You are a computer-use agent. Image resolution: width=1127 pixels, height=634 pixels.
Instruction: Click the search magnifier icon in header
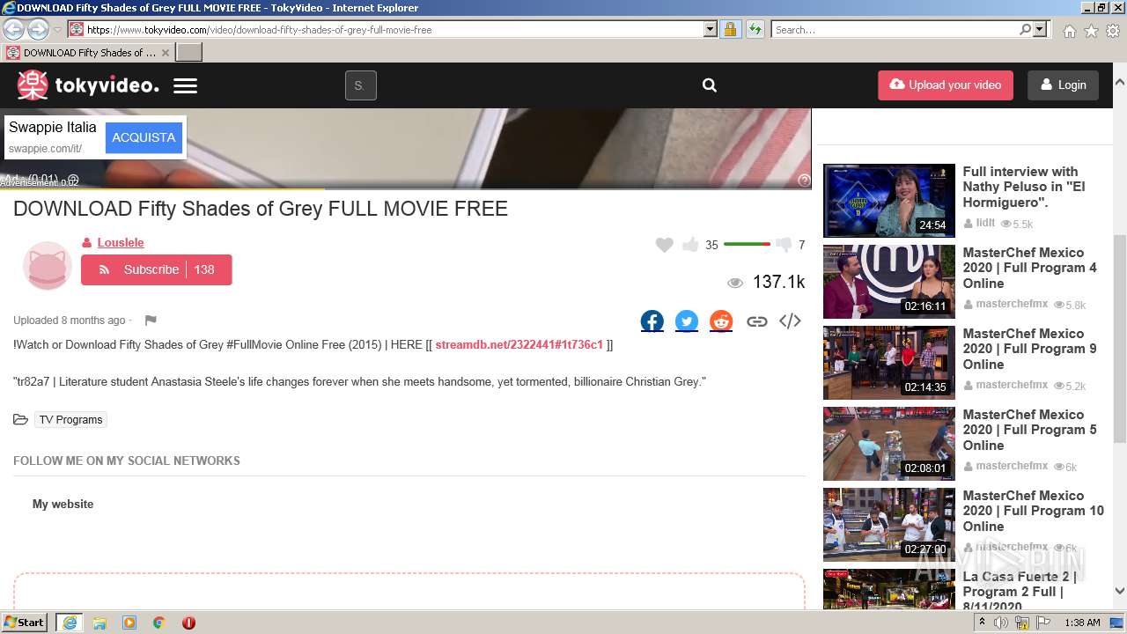pos(710,85)
